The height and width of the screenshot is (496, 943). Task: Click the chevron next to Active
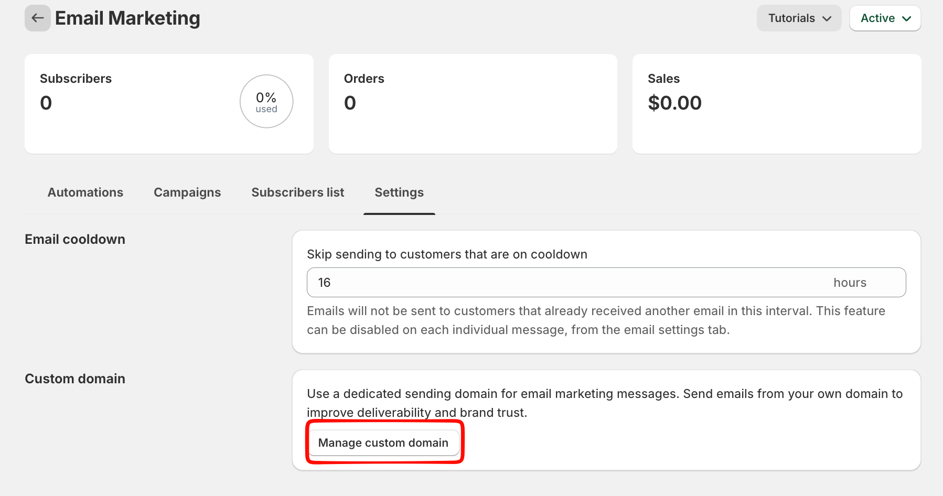tap(906, 19)
